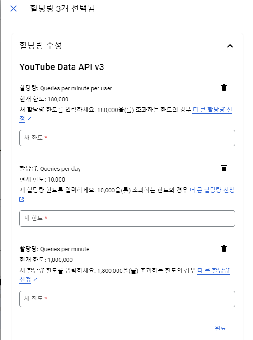The width and height of the screenshot is (253, 340).
Task: Open larger quota request link for 1,800,000 limit
Action: [x=213, y=270]
